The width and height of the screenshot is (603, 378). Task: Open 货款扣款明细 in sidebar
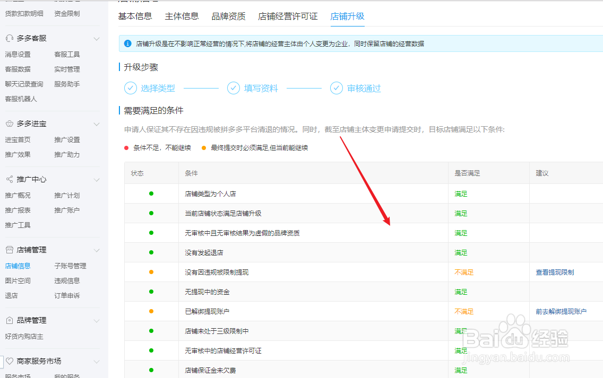click(24, 13)
